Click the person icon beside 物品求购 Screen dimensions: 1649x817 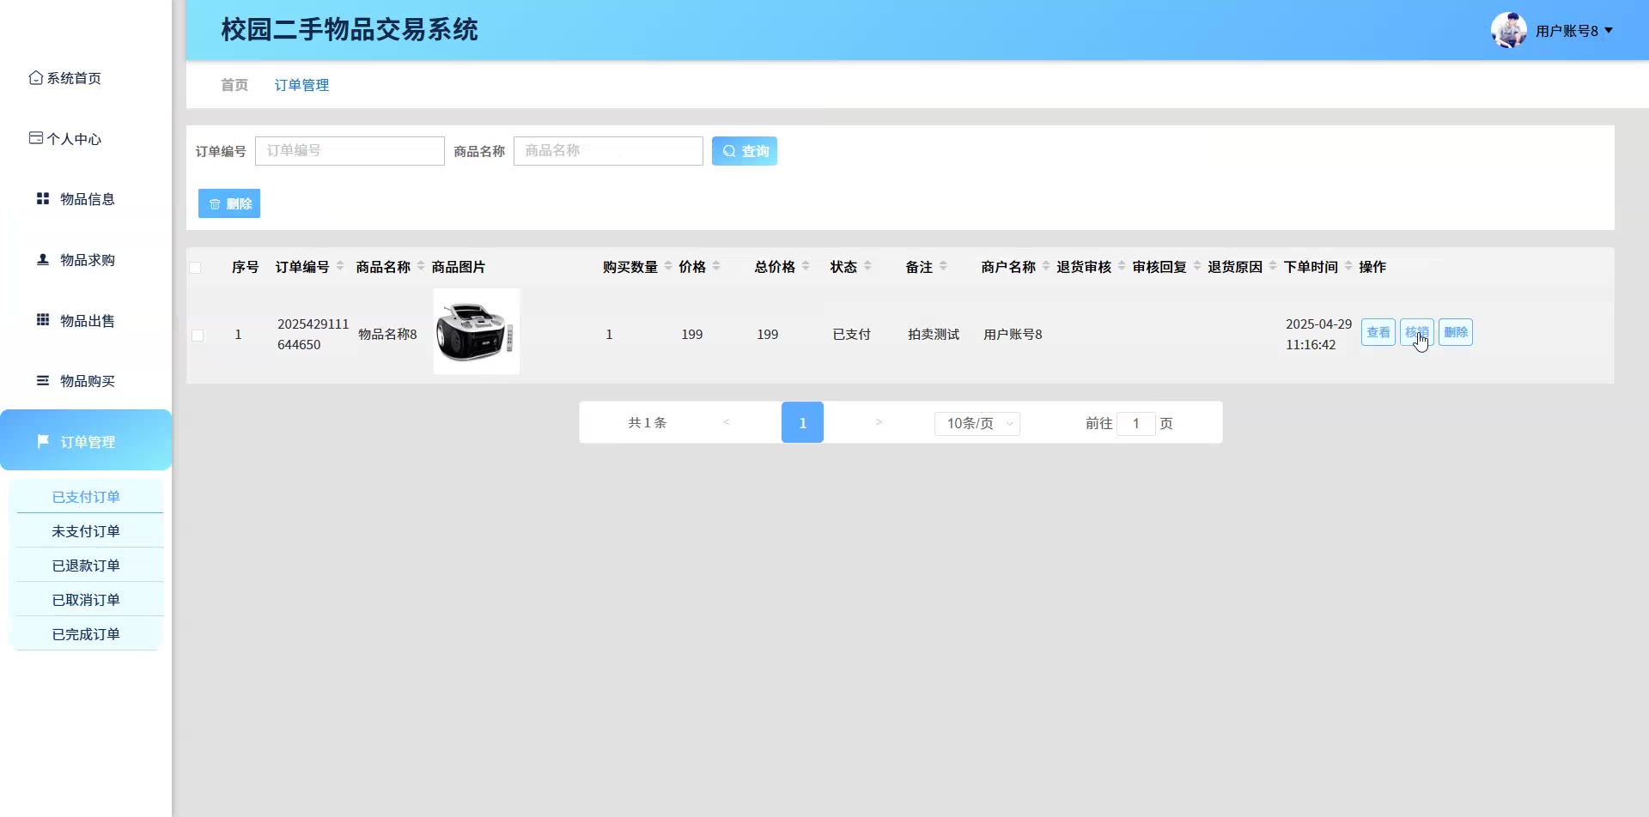click(43, 259)
